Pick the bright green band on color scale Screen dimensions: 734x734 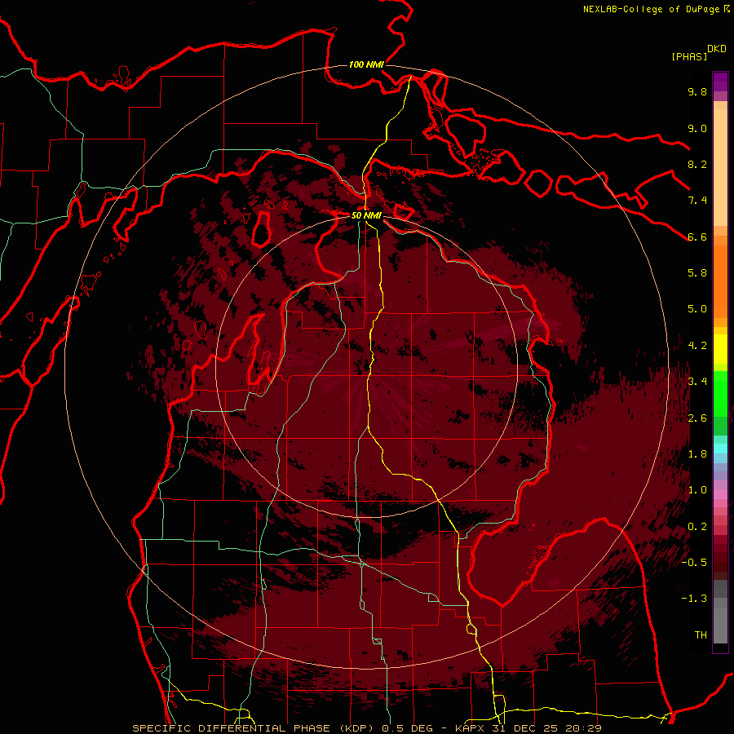tap(720, 394)
